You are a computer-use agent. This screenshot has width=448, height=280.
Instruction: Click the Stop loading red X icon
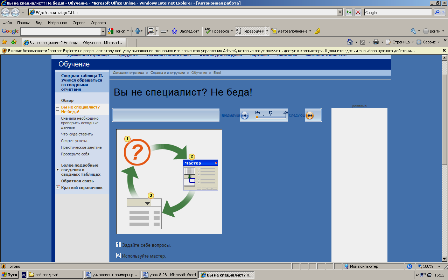click(x=358, y=13)
